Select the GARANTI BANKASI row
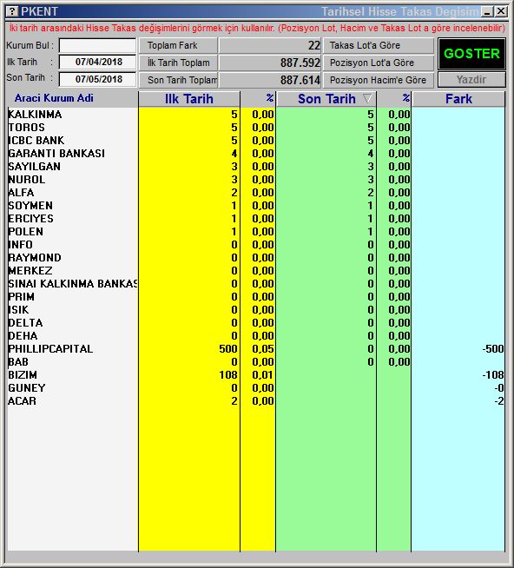Image resolution: width=514 pixels, height=568 pixels. (256, 154)
